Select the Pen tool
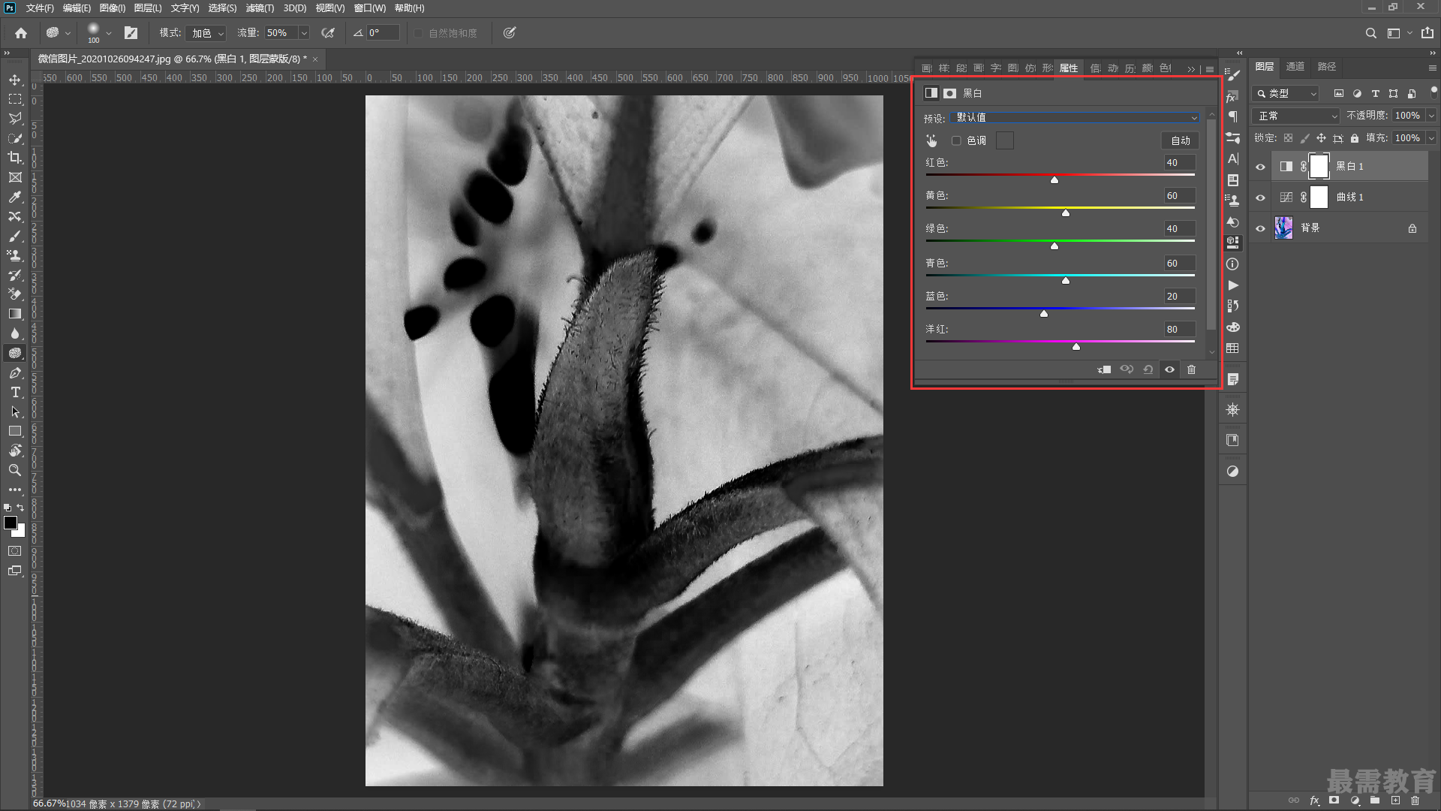Image resolution: width=1441 pixels, height=811 pixels. click(15, 372)
